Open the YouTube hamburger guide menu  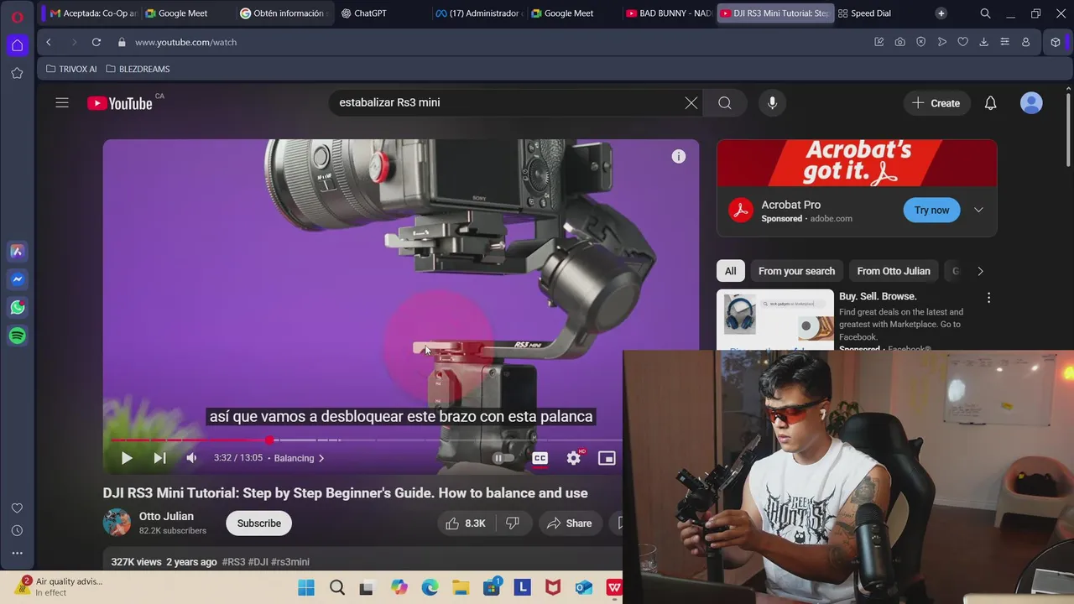(62, 103)
